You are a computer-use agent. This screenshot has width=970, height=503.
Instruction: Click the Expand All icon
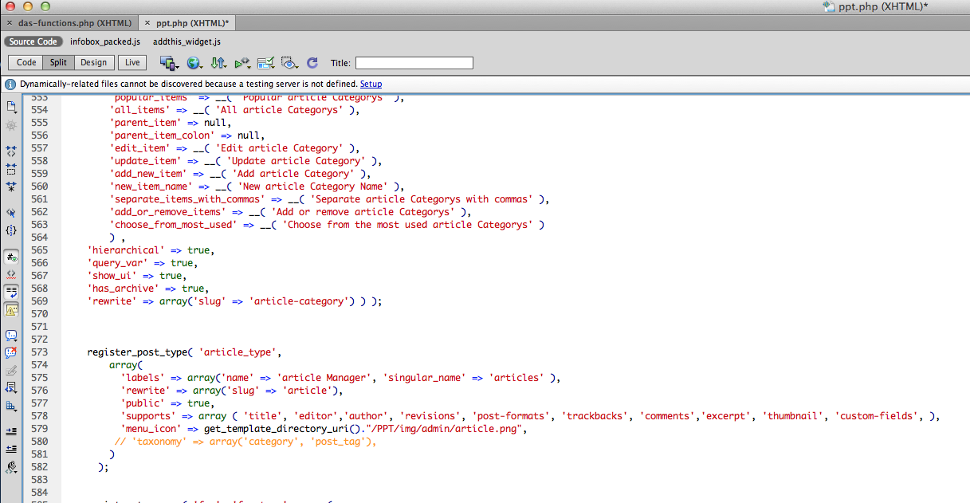tap(11, 187)
